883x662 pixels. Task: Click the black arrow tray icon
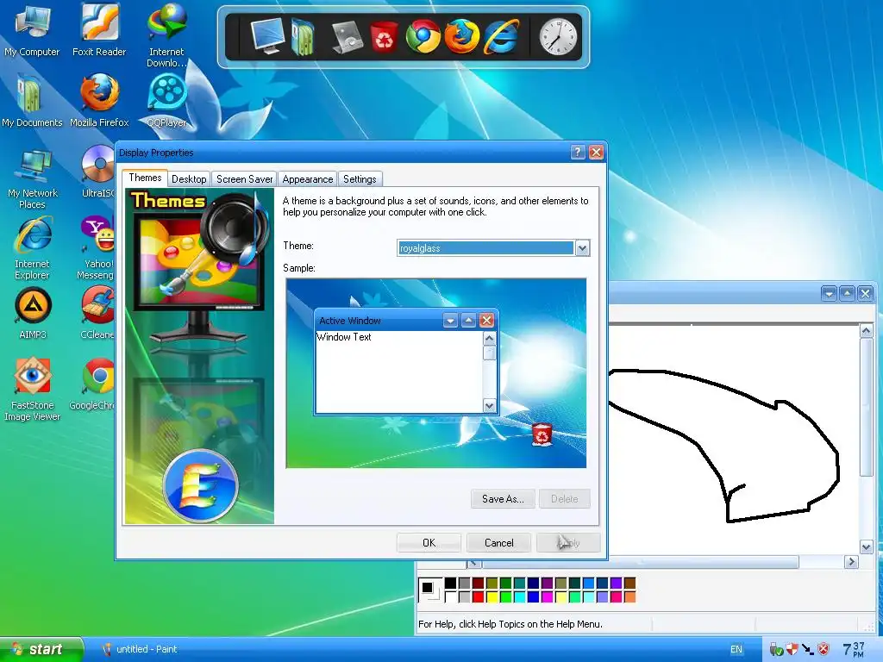click(807, 650)
